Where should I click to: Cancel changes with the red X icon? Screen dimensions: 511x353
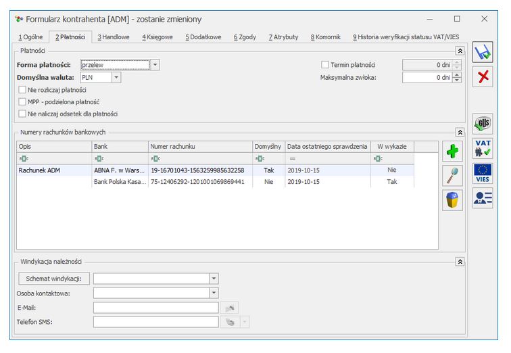coord(483,76)
